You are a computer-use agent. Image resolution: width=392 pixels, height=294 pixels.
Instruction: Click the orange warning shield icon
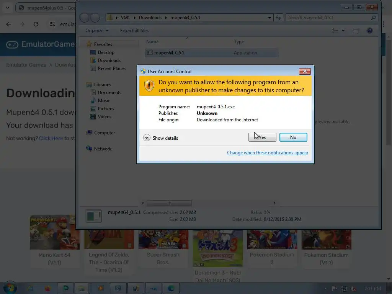coord(149,86)
